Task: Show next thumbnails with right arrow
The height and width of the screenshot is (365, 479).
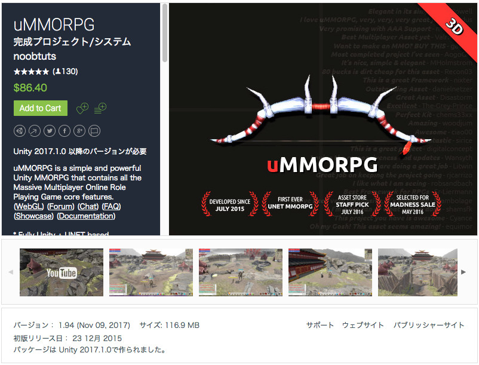Action: pos(463,272)
